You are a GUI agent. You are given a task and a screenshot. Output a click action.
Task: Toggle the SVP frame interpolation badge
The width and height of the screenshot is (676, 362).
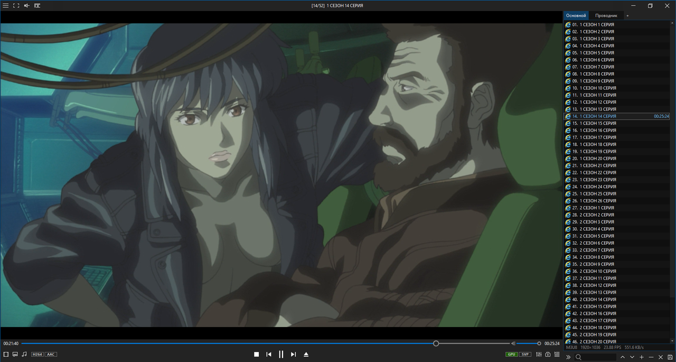(x=525, y=354)
